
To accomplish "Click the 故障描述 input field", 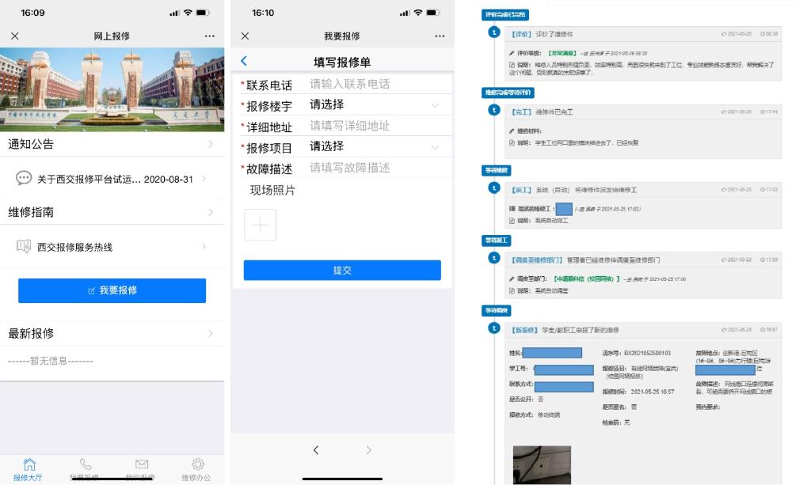I will pos(372,168).
